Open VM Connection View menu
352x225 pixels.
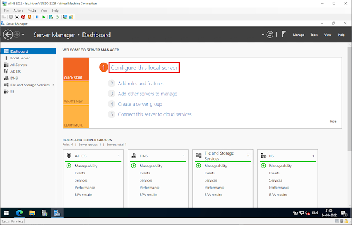(44, 10)
